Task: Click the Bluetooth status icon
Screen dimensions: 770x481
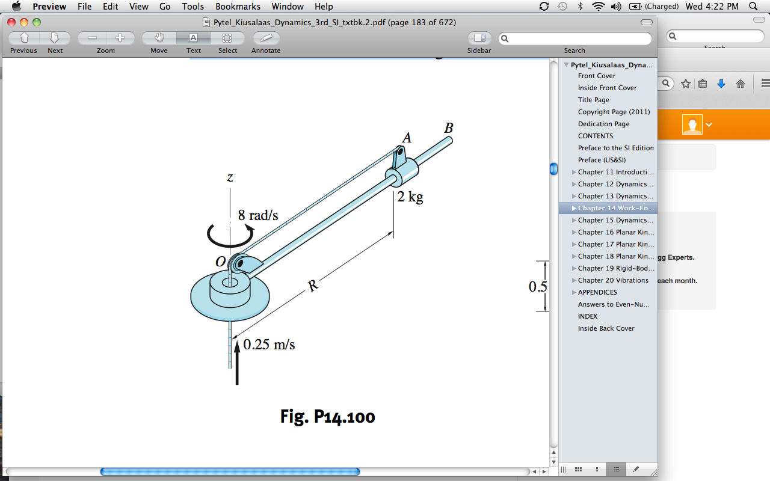Action: [579, 7]
